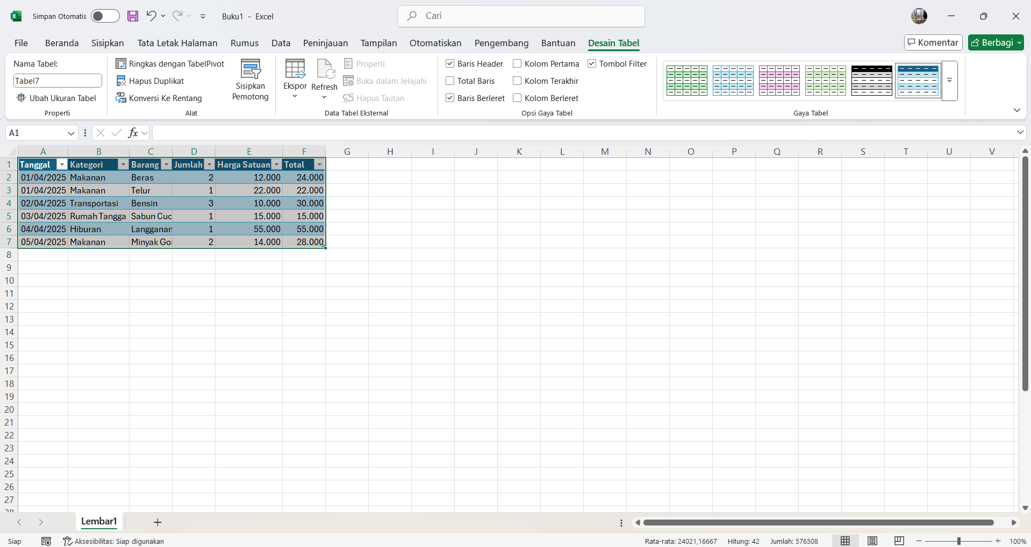
Task: Expand the table styles gallery
Action: (x=950, y=80)
